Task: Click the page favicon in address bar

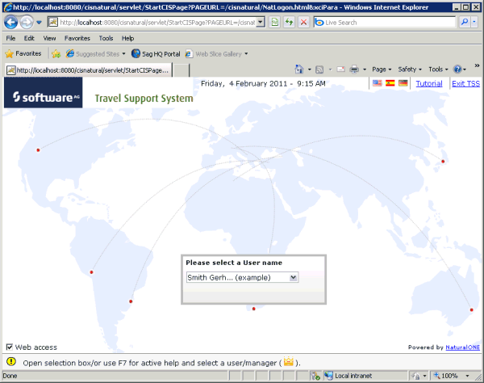Action: coord(53,23)
